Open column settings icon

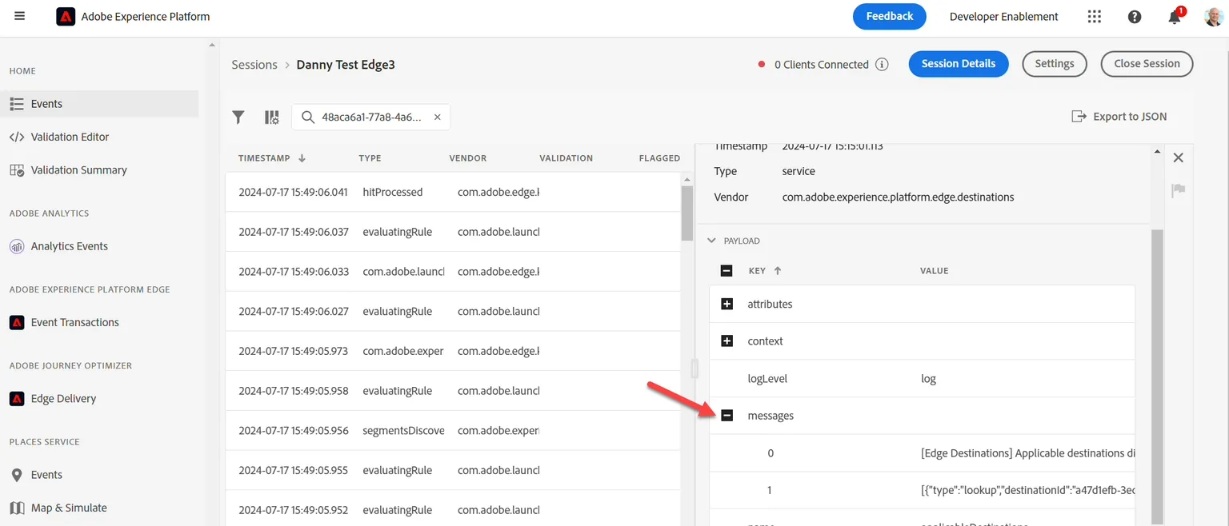tap(272, 118)
